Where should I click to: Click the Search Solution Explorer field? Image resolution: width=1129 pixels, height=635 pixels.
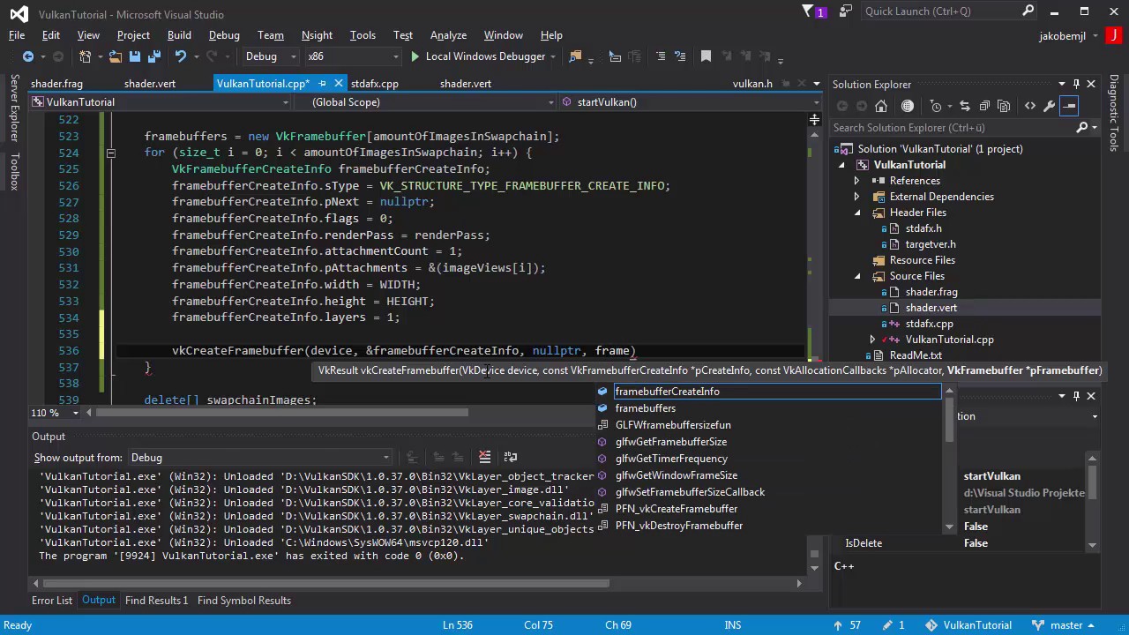coord(953,128)
